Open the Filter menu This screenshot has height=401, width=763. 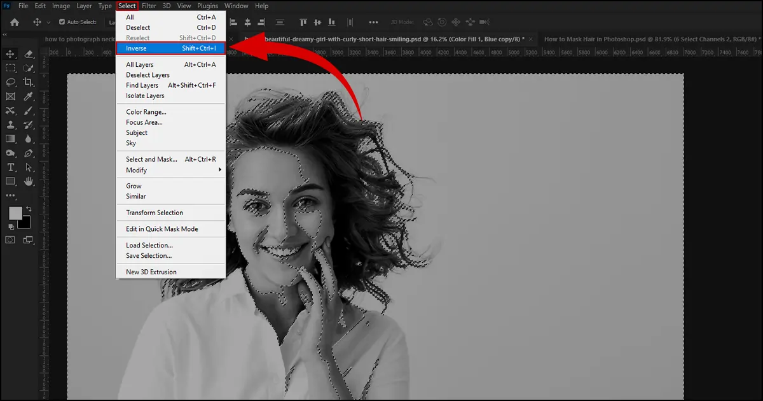(x=149, y=6)
